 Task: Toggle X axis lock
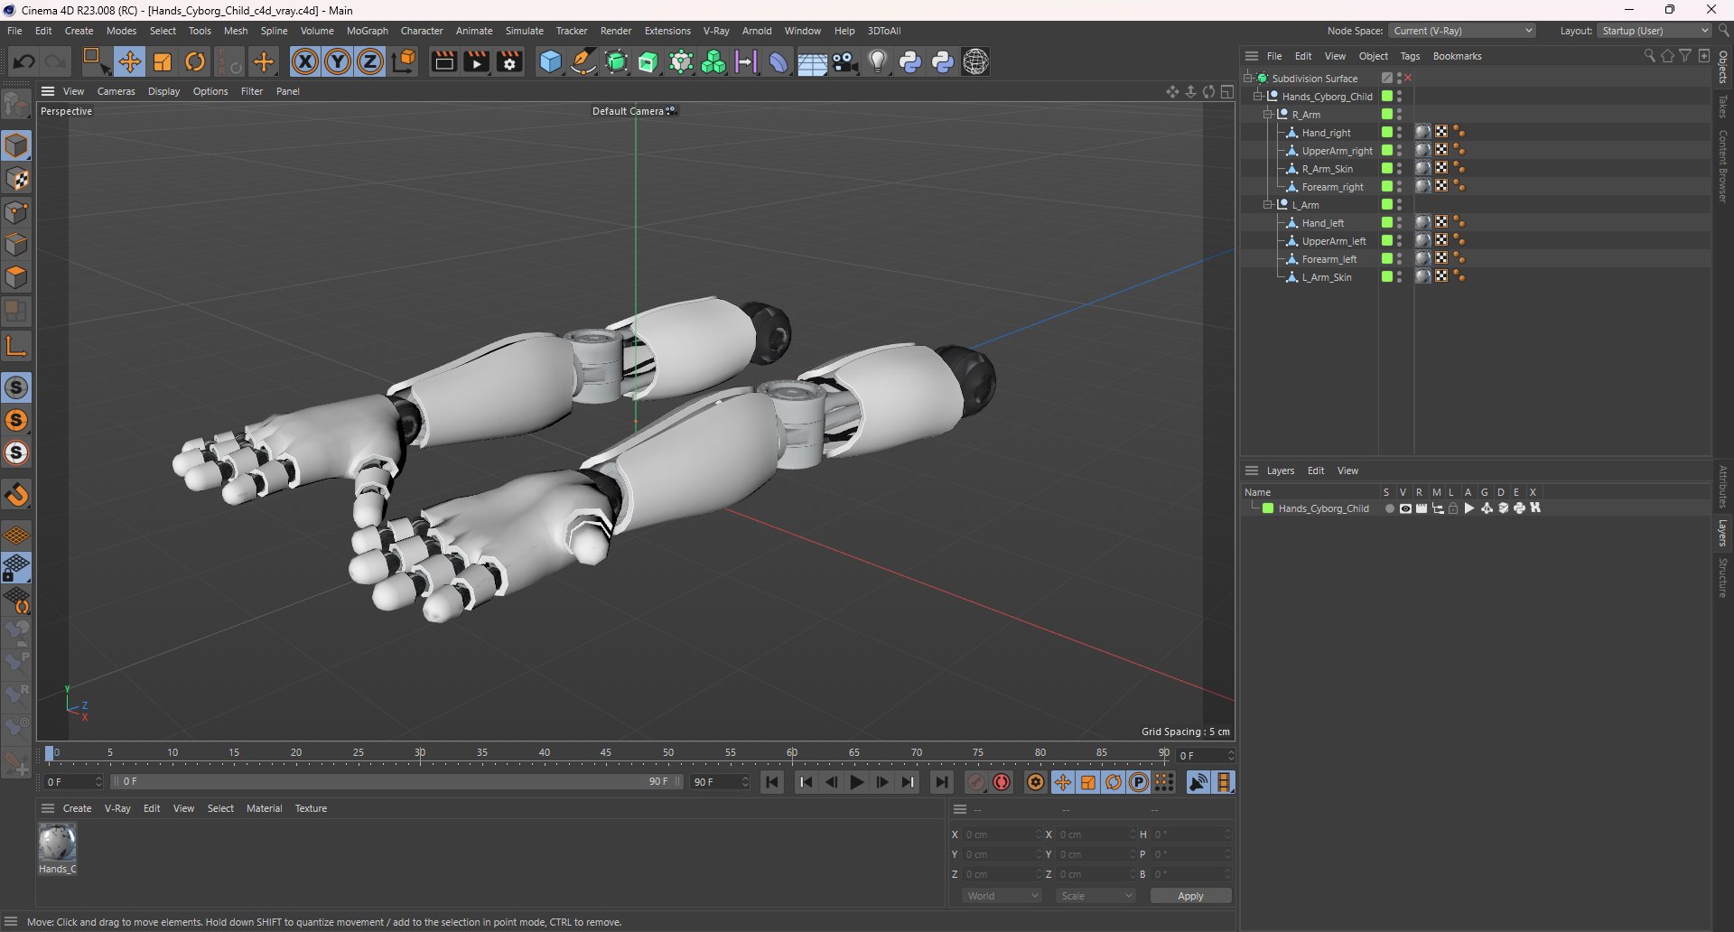point(305,61)
